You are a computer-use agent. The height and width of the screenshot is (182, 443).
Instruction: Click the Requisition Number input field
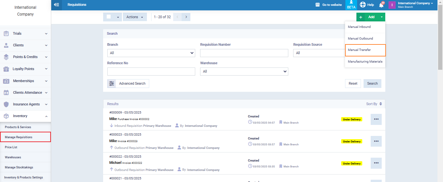(244, 53)
